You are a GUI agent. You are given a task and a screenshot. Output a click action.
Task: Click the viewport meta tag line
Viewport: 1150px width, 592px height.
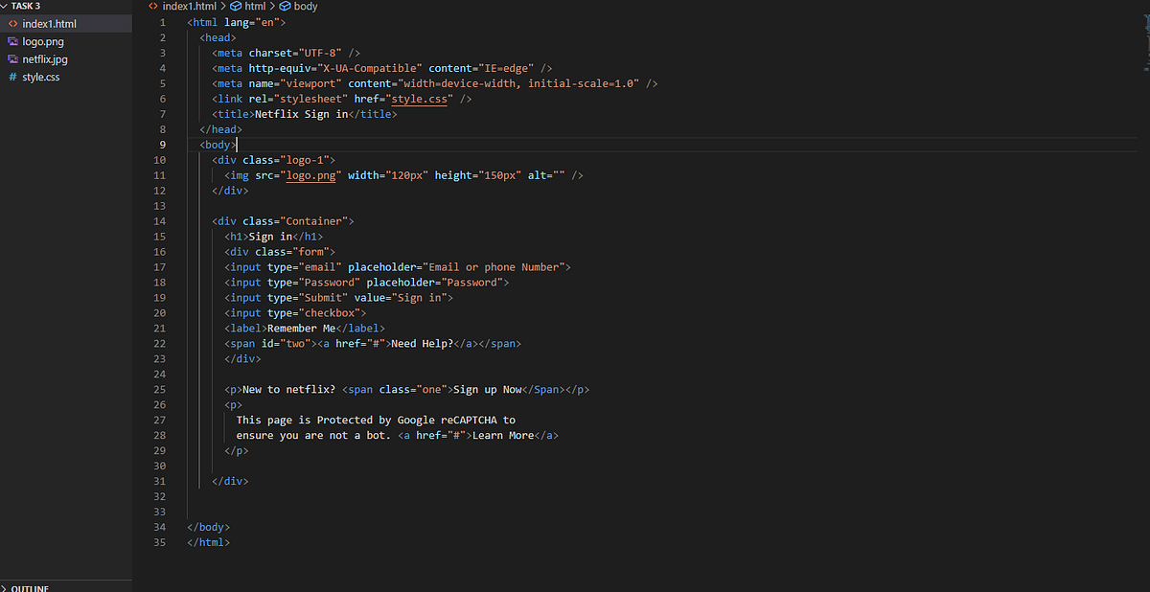click(x=435, y=83)
